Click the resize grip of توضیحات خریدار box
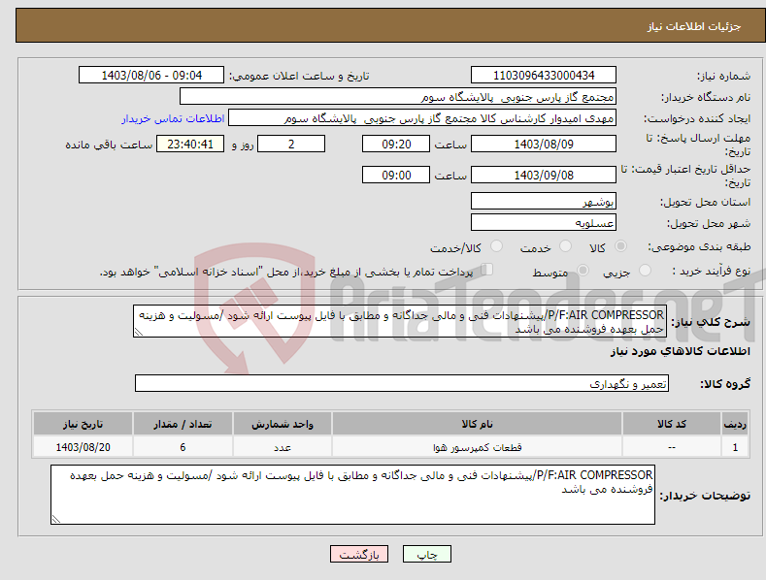 pyautogui.click(x=56, y=519)
